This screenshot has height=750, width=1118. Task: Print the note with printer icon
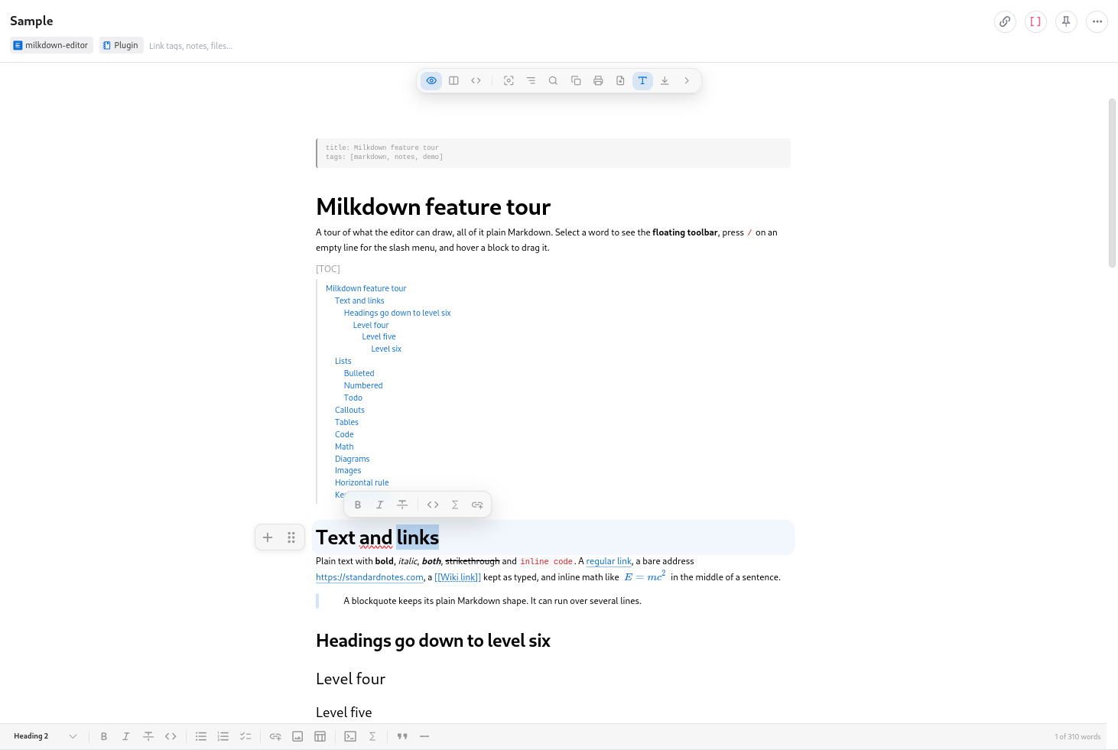[x=598, y=80]
